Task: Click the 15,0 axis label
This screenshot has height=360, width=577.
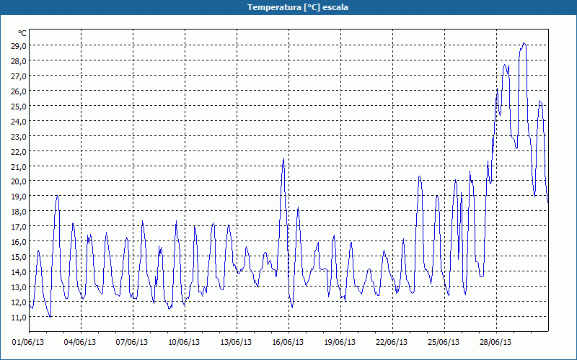Action: click(x=18, y=256)
